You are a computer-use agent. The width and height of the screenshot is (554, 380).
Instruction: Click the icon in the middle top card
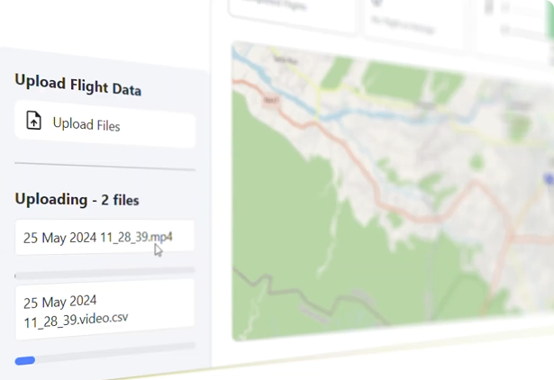point(376,3)
